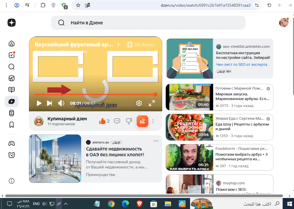Open Dubai balcony ad image
Image resolution: width=294 pixels, height=209 pixels.
(x=55, y=159)
